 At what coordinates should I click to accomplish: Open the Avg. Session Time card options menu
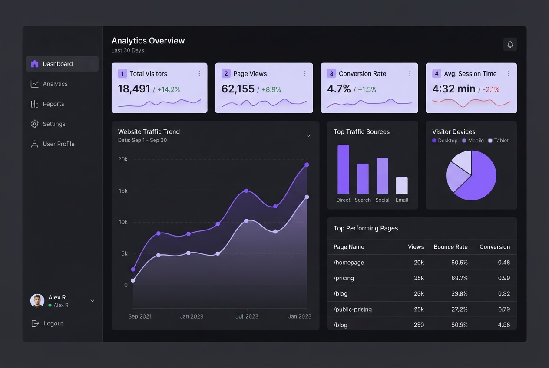(x=509, y=74)
